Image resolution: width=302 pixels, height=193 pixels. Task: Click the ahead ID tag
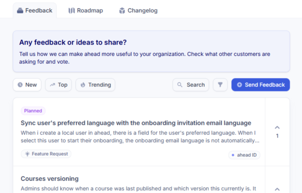click(x=244, y=155)
